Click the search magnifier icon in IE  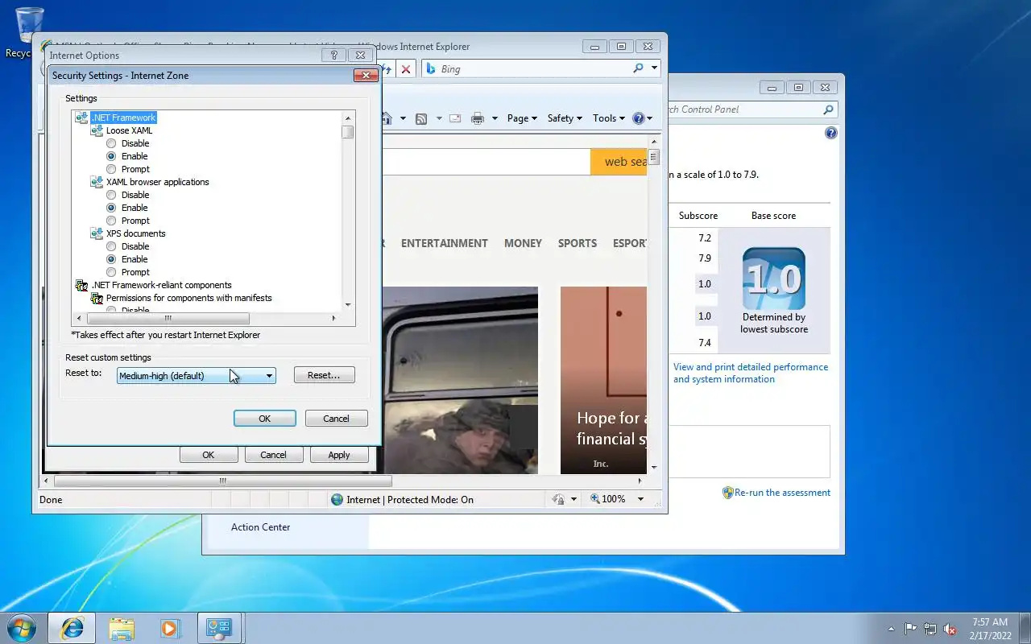pyautogui.click(x=639, y=69)
